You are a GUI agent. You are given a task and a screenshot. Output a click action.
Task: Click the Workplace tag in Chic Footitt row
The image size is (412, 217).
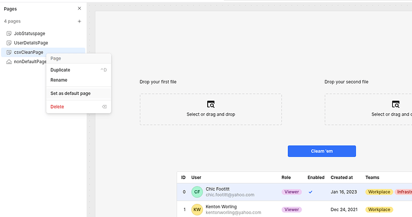pyautogui.click(x=379, y=192)
